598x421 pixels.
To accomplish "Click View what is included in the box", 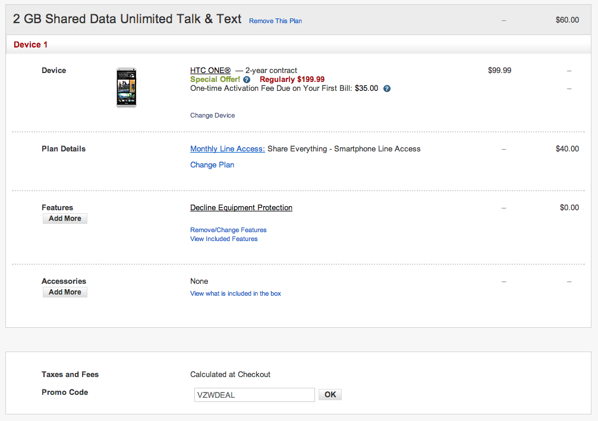I will pyautogui.click(x=235, y=293).
